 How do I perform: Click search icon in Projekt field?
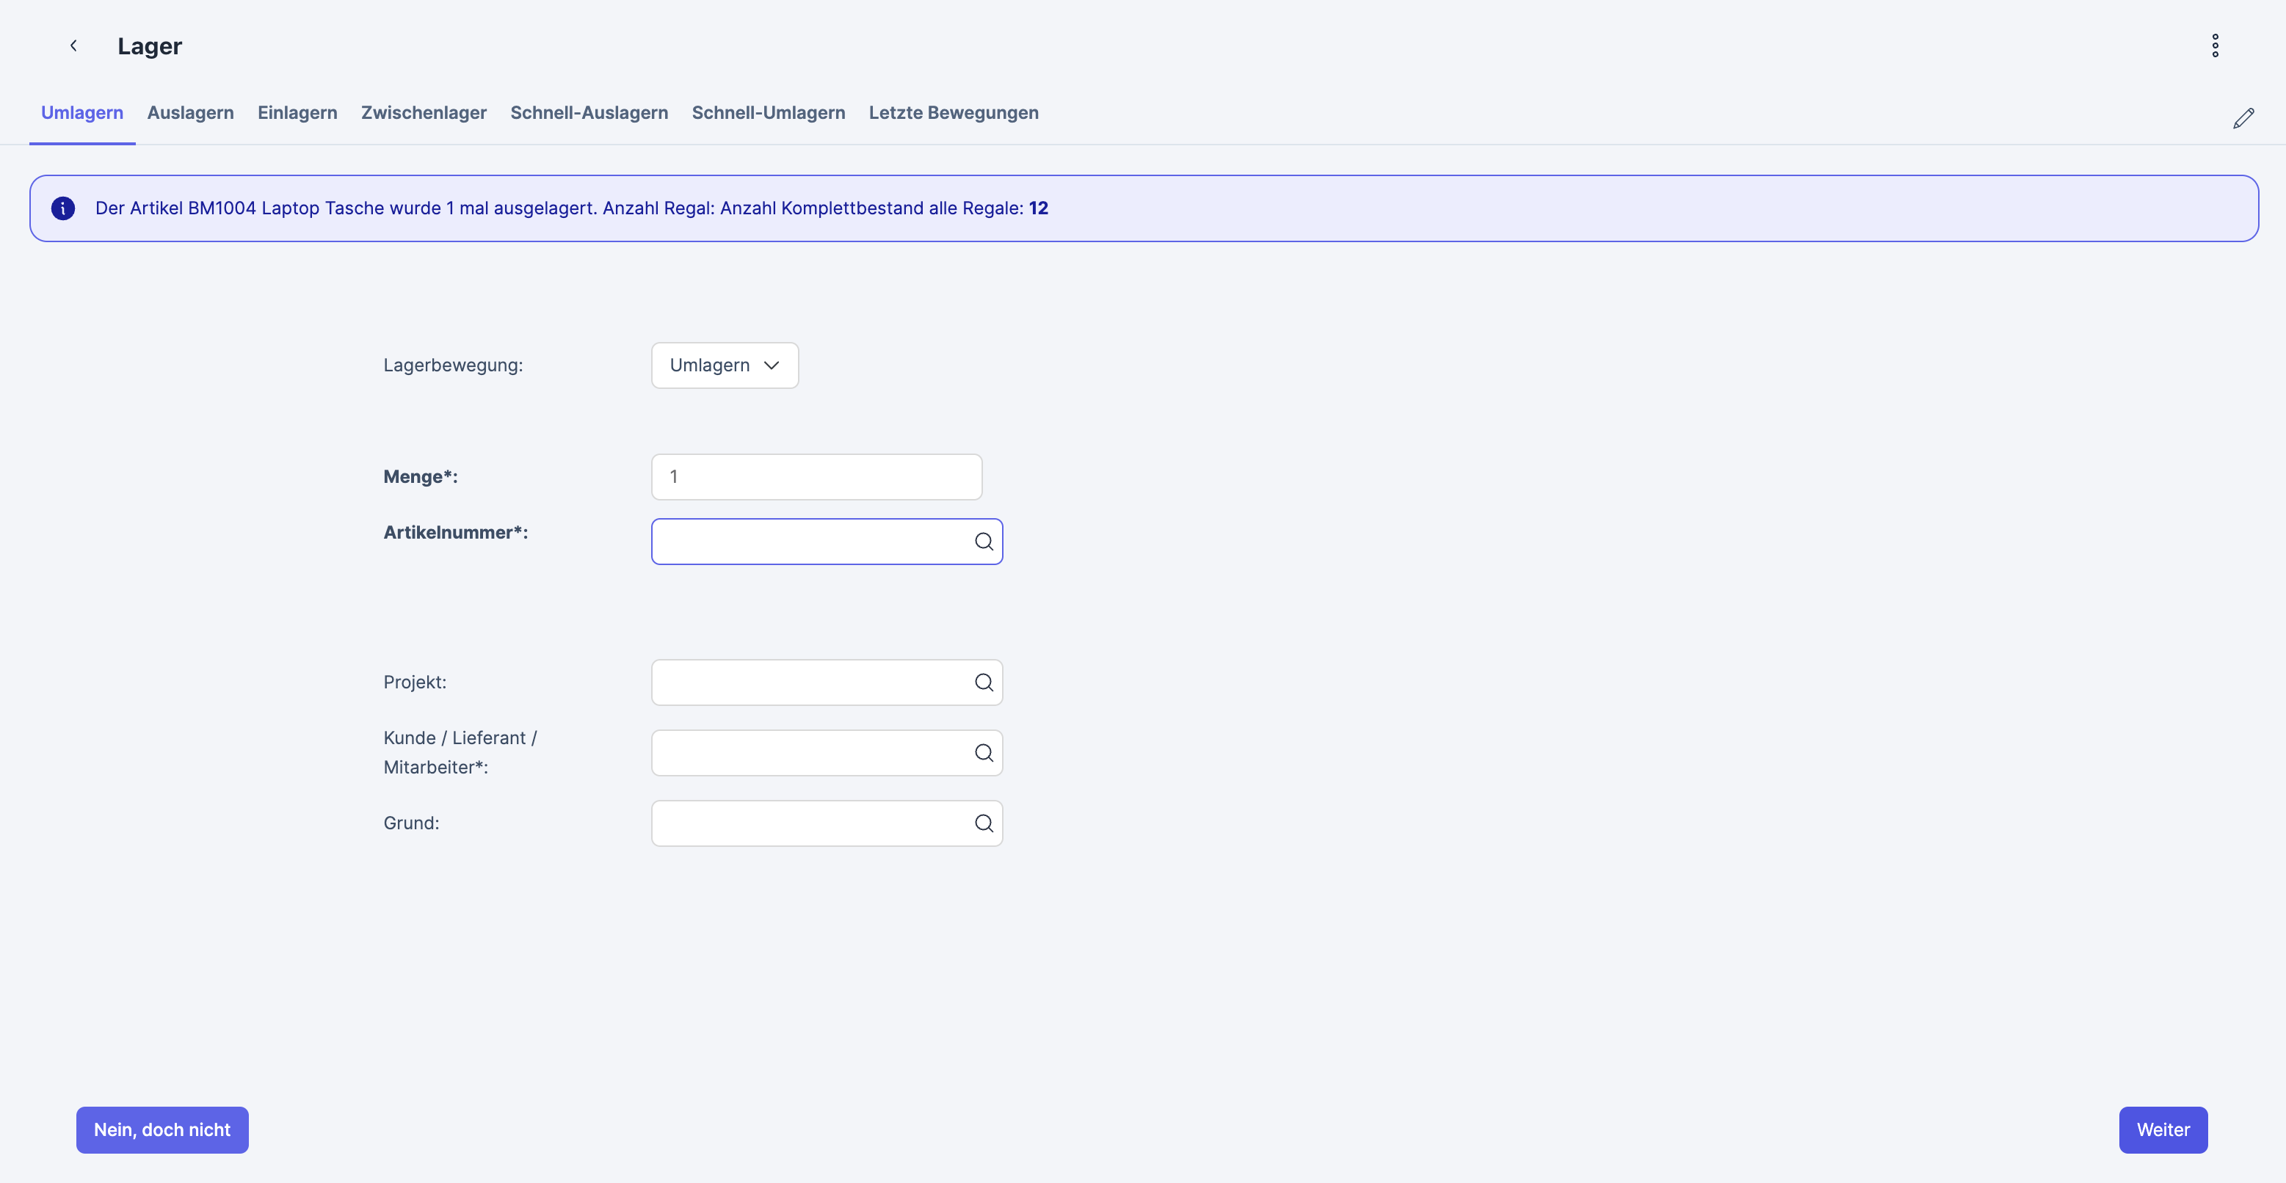(x=983, y=682)
